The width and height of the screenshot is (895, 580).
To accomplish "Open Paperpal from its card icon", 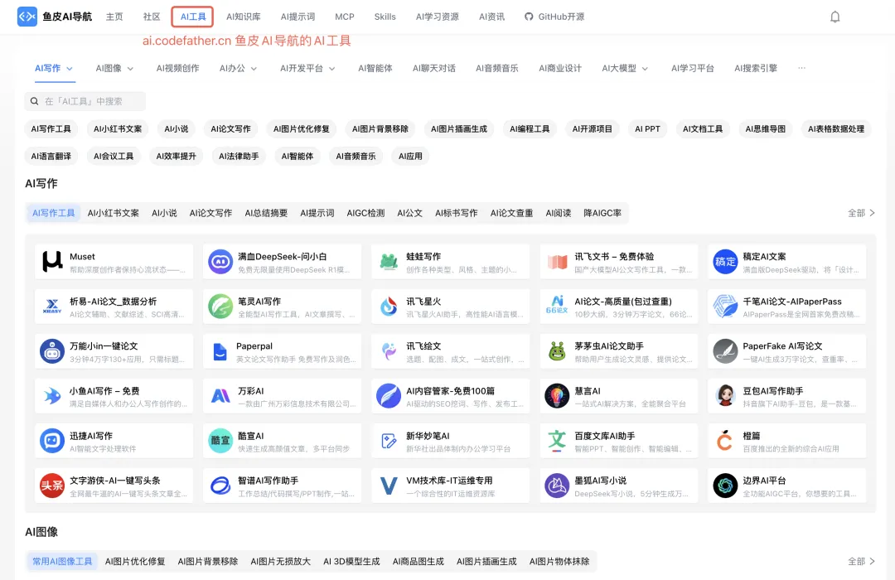I will click(x=220, y=351).
